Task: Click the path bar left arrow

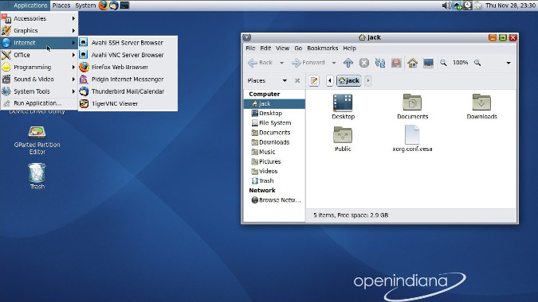Action: [330, 81]
